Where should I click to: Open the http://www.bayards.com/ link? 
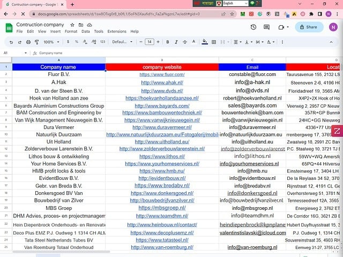(x=162, y=106)
